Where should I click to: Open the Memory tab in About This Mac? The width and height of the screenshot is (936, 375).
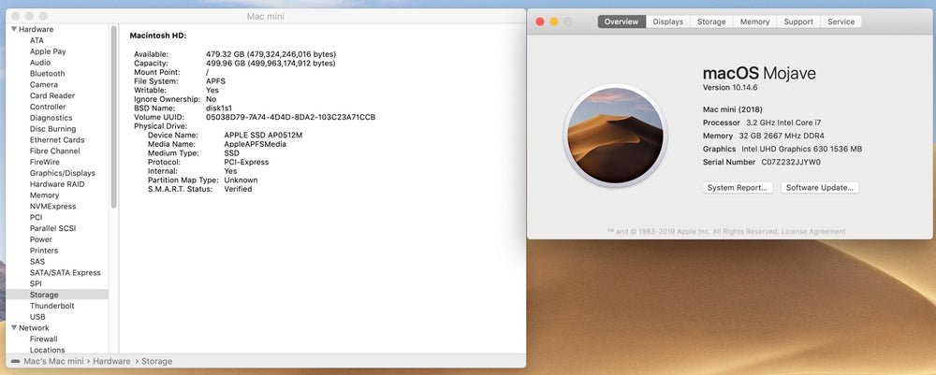point(754,22)
